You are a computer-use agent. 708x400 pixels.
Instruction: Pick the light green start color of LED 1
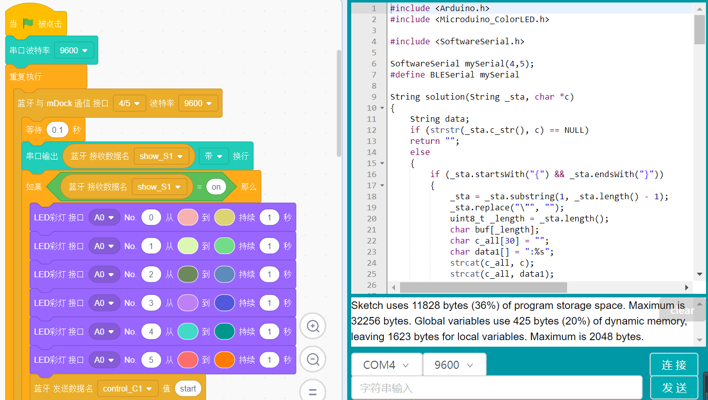(x=188, y=246)
